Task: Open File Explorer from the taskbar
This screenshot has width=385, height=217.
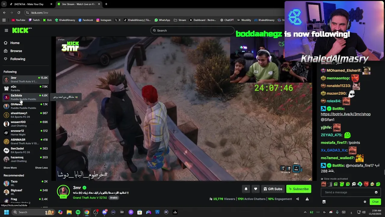Action: (69, 212)
